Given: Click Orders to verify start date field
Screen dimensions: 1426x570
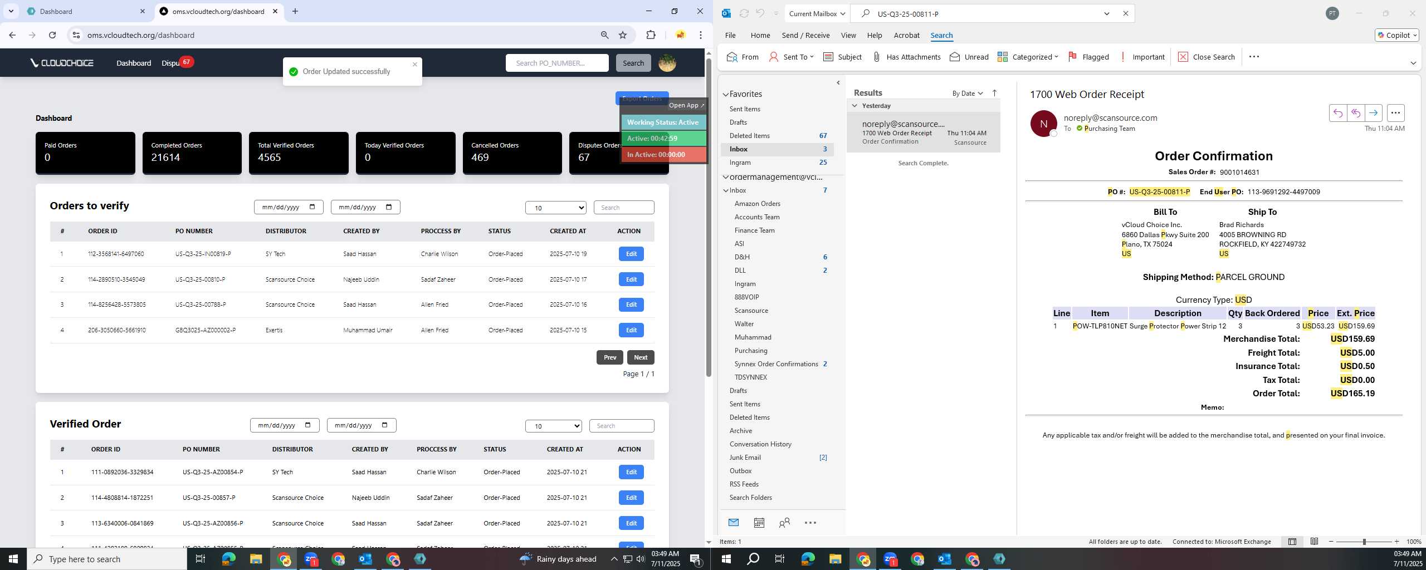Looking at the screenshot, I should click(x=289, y=207).
